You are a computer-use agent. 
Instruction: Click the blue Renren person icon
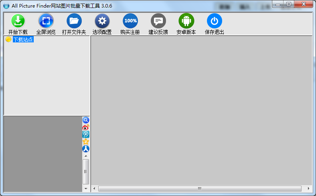(x=86, y=149)
